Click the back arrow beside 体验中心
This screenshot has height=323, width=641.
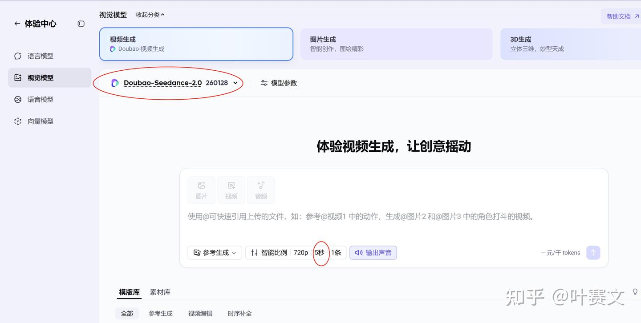click(x=17, y=24)
